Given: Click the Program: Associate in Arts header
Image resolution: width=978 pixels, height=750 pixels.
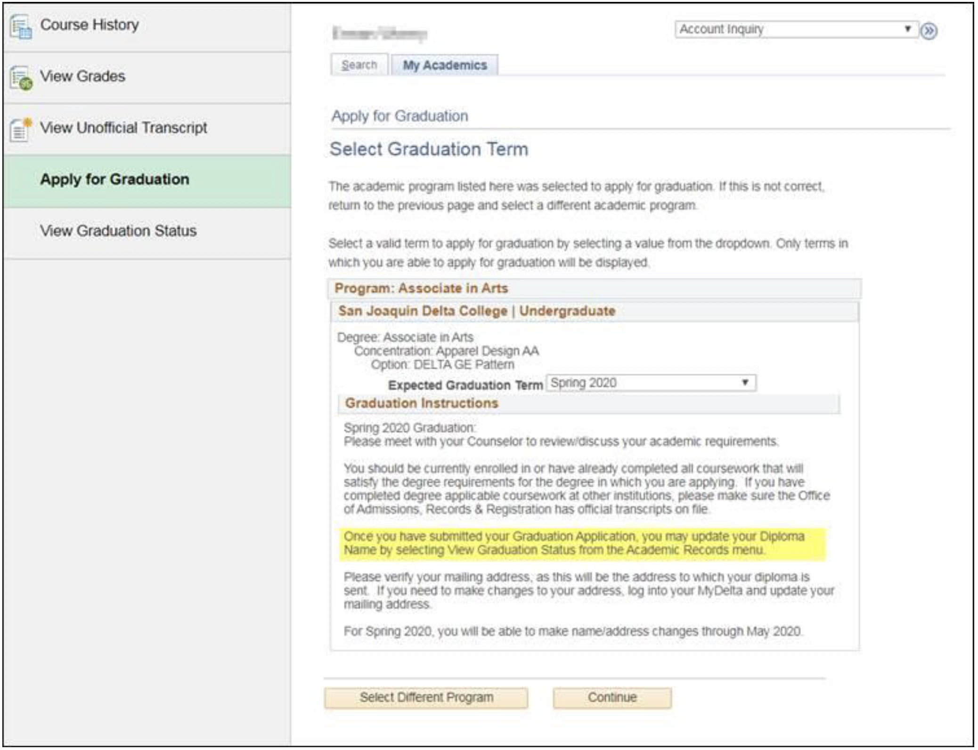Looking at the screenshot, I should (421, 288).
